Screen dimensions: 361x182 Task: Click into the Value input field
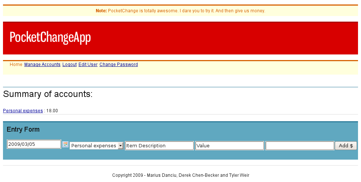229,146
